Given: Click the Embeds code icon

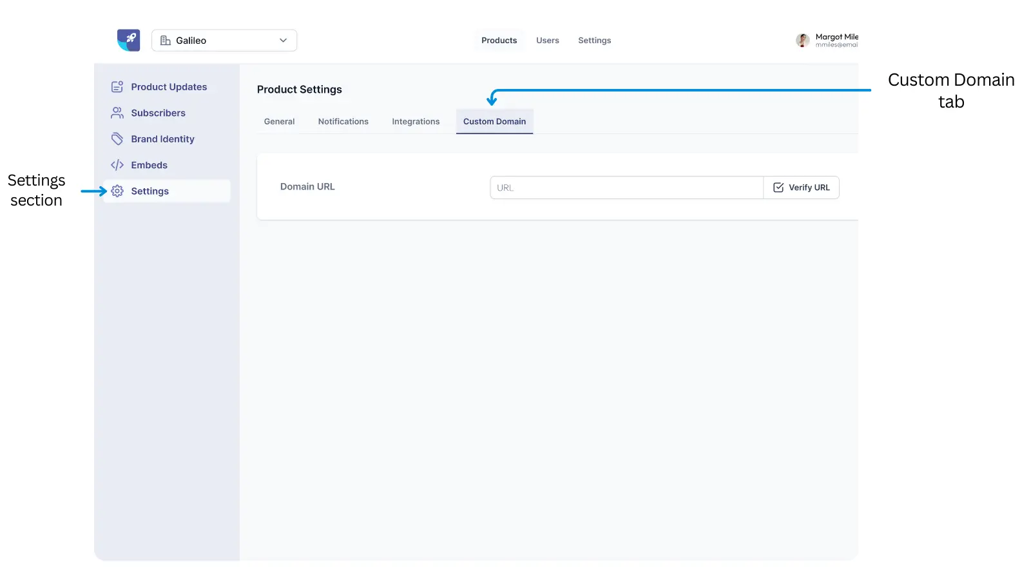Looking at the screenshot, I should (x=117, y=164).
